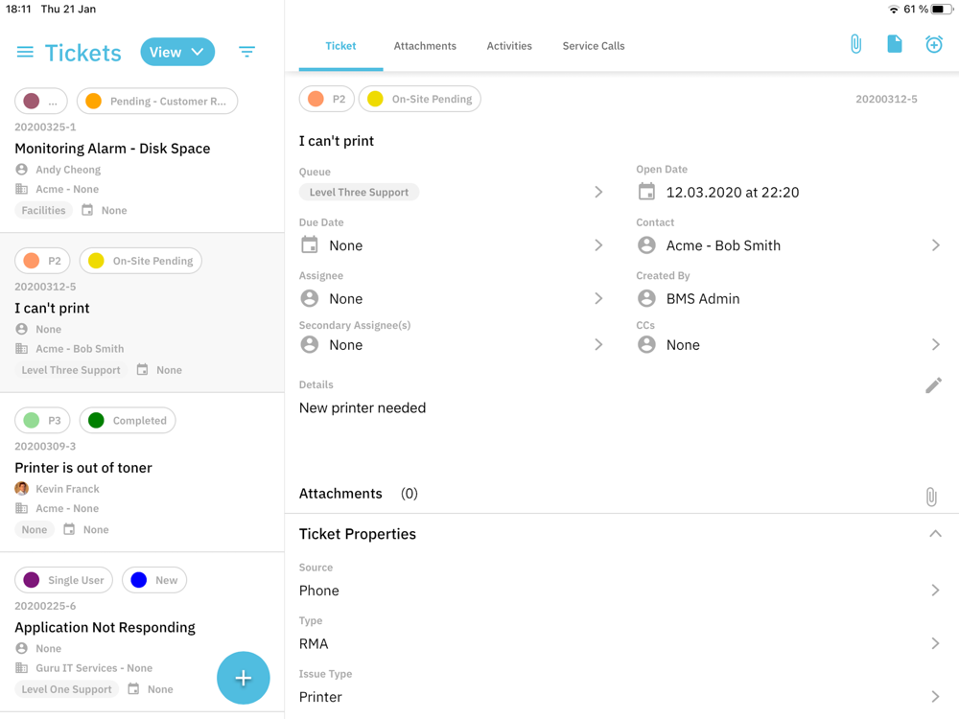Tap the calendar icon beside Open Date

646,192
